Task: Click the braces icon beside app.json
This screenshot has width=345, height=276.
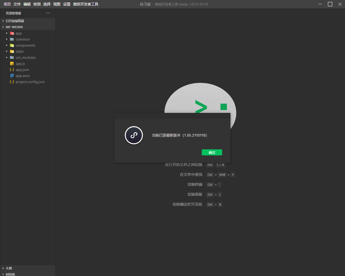Action: pos(12,70)
